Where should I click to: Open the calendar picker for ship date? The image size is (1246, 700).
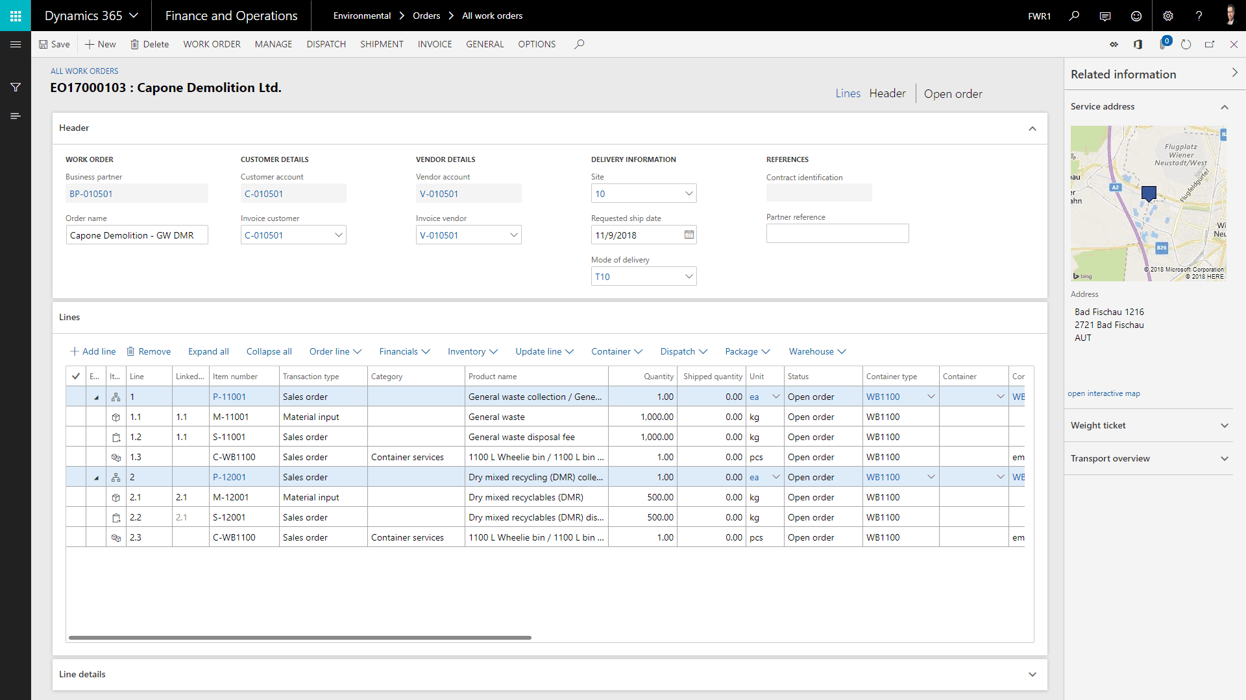[689, 235]
